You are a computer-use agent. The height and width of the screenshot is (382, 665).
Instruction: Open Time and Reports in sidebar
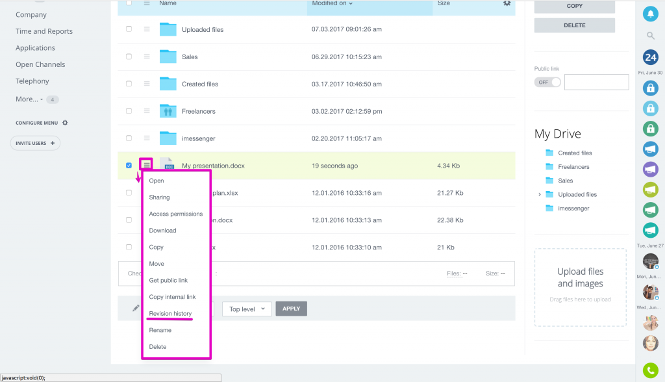(44, 31)
